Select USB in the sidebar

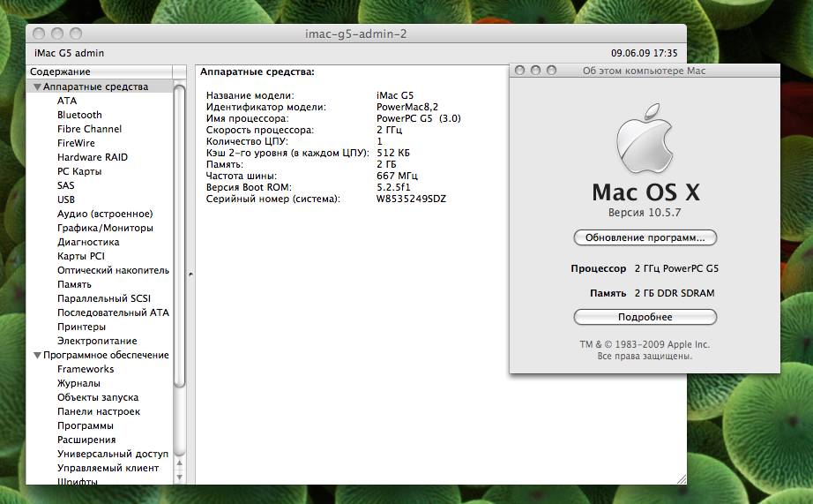coord(66,199)
